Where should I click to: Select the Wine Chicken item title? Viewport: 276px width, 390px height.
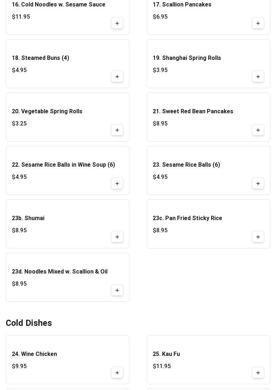(34, 354)
